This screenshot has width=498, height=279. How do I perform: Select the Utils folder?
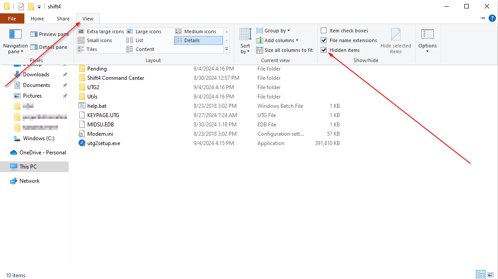[92, 96]
